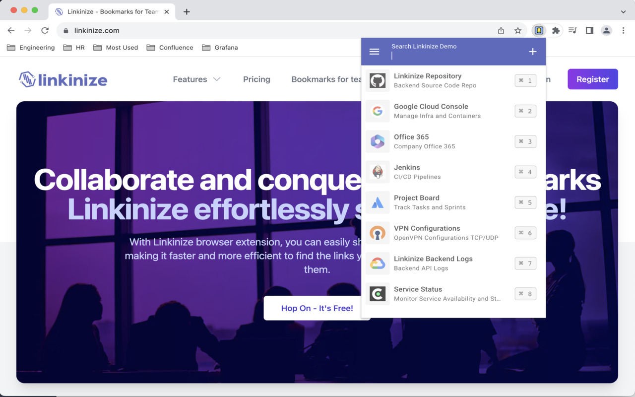635x397 pixels.
Task: Bookmark this page with star icon
Action: (518, 31)
